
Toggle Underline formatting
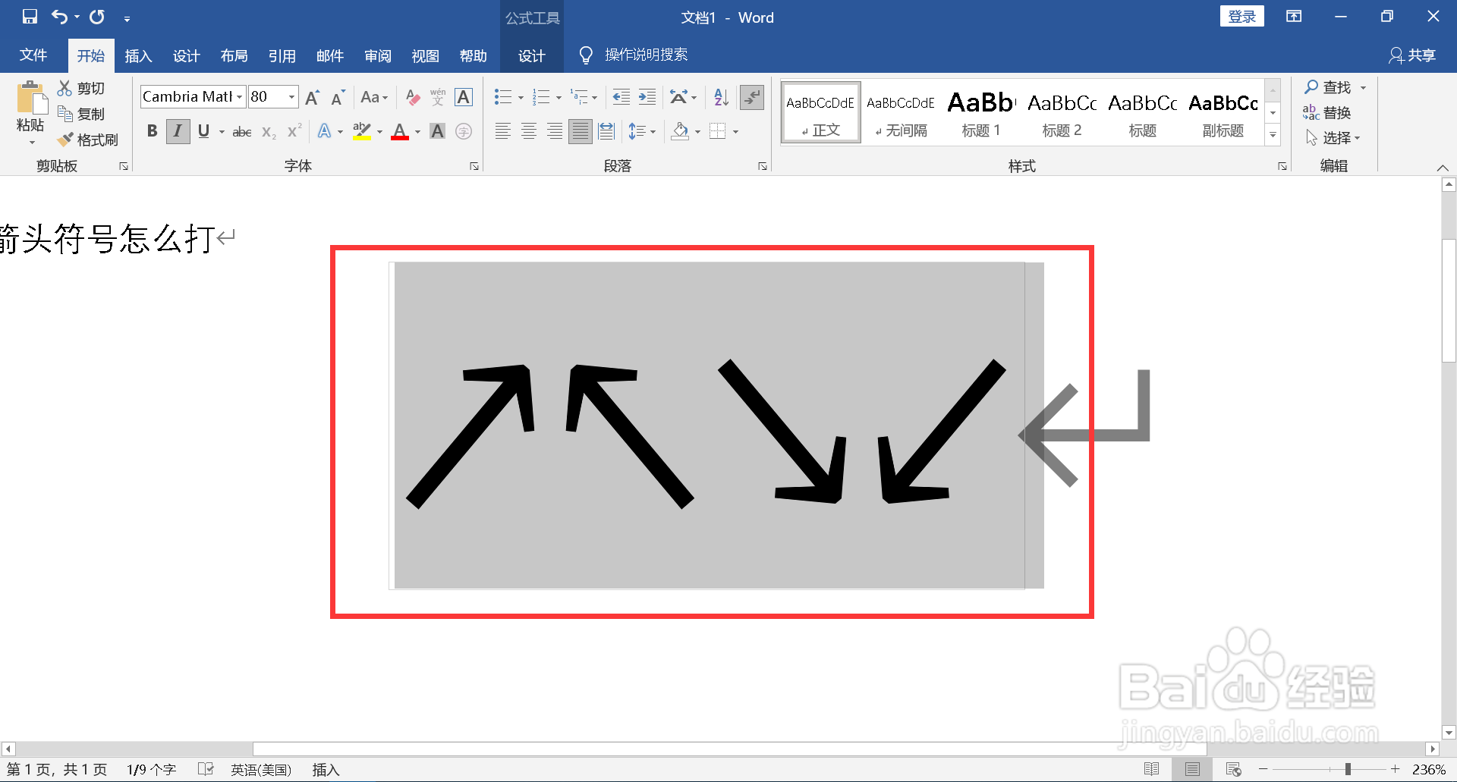click(203, 131)
